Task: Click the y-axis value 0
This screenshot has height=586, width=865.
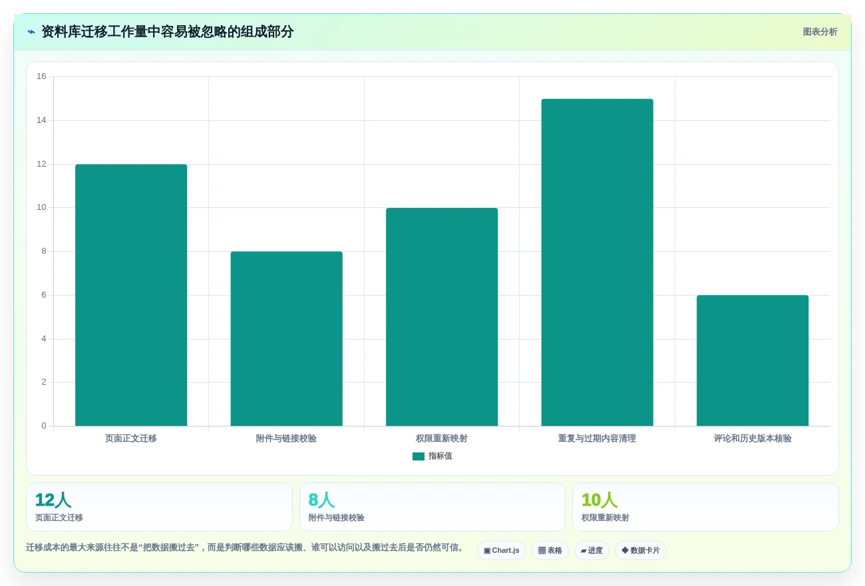Action: point(44,426)
